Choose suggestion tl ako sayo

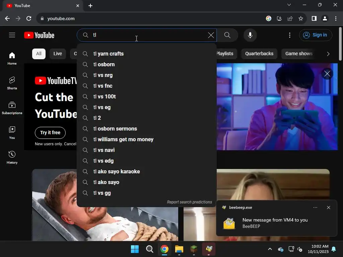[147, 182]
